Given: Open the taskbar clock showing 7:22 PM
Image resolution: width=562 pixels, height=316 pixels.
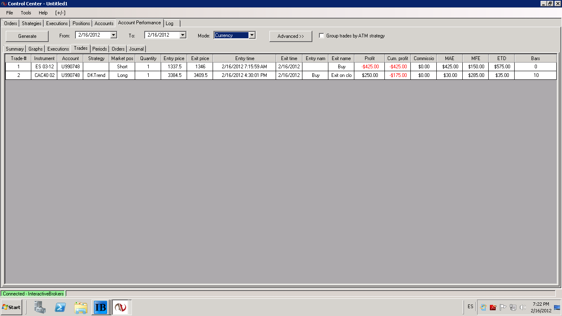Looking at the screenshot, I should pos(541,307).
